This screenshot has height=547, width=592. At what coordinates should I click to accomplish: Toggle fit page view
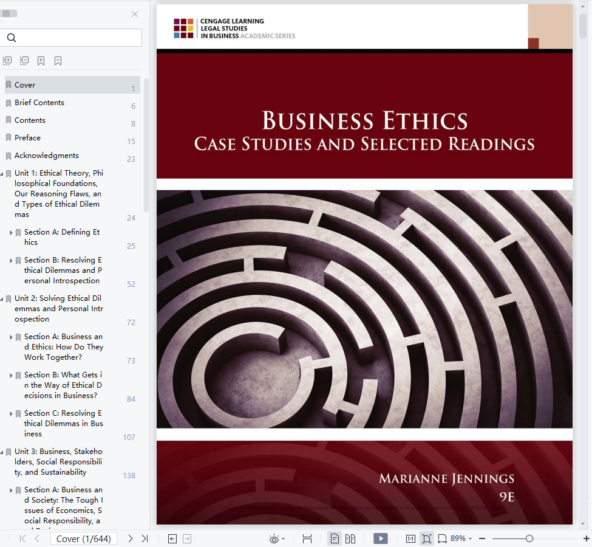[427, 538]
